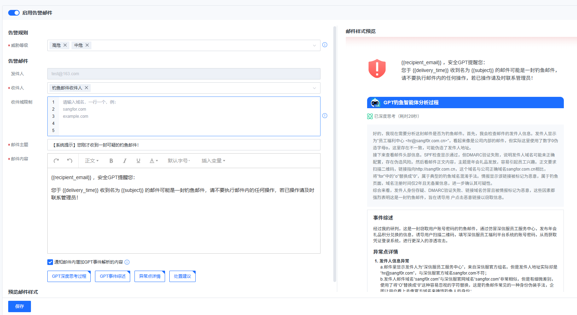Toggle the GPT深度思考过程 option

(x=69, y=276)
